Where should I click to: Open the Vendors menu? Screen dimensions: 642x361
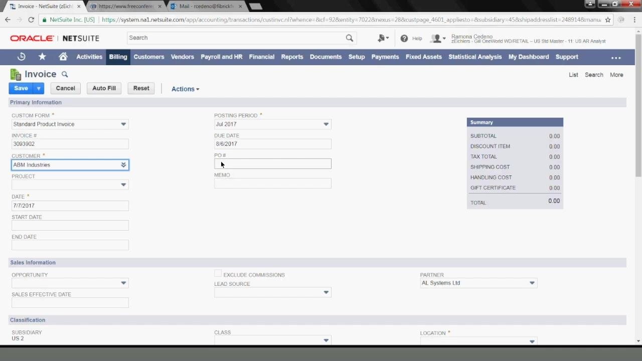(x=183, y=57)
